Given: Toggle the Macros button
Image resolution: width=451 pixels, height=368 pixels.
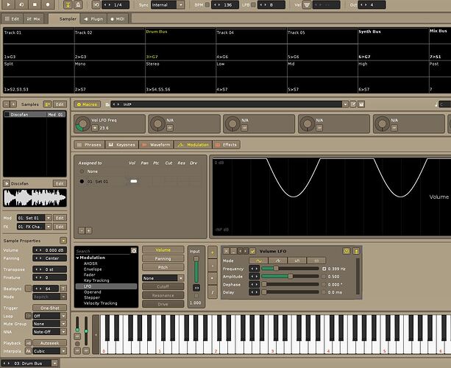Looking at the screenshot, I should pos(87,105).
